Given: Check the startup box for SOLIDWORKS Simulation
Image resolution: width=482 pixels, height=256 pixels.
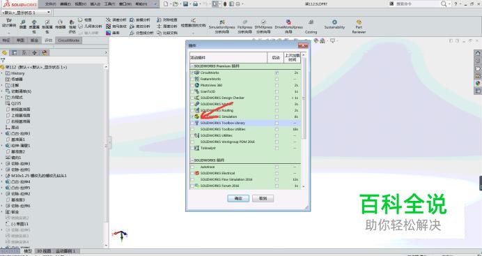Looking at the screenshot, I should pos(277,116).
